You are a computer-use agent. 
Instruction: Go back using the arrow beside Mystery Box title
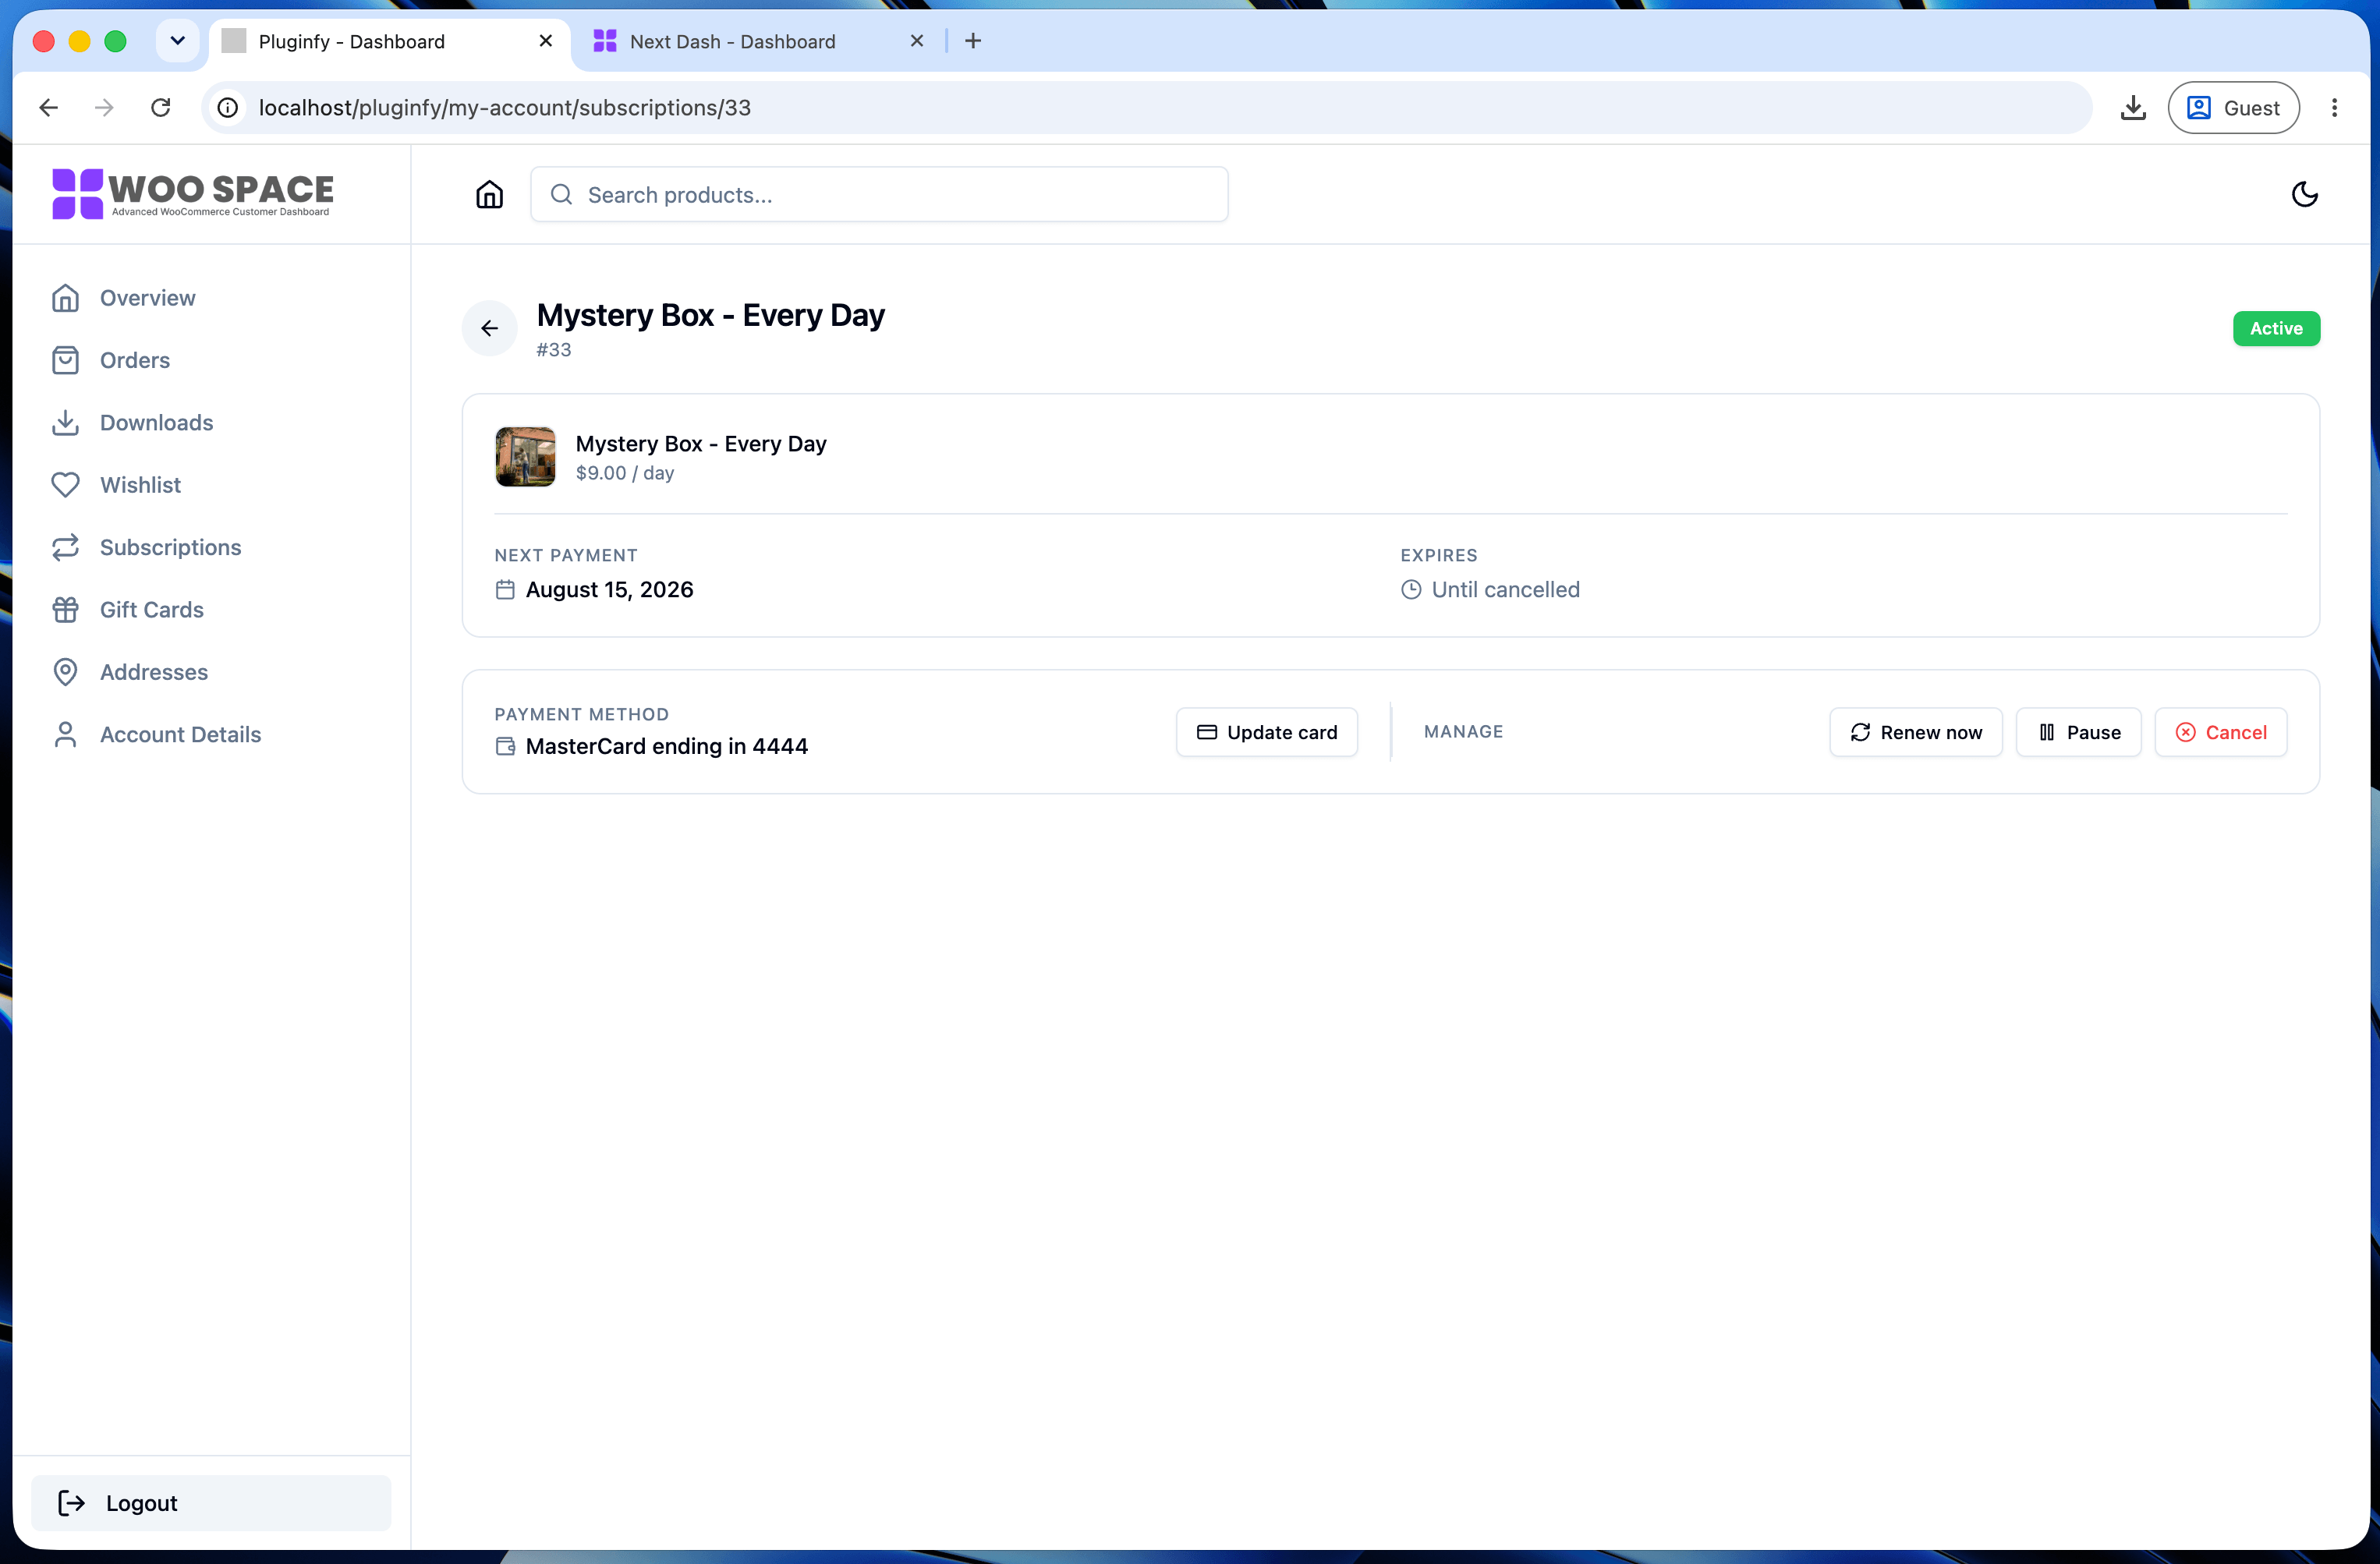click(x=489, y=328)
